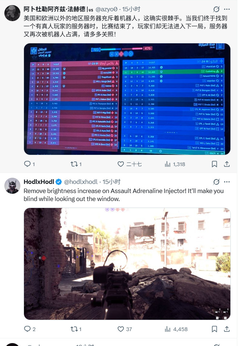Open more options menu on azyo0 tweet

click(227, 9)
